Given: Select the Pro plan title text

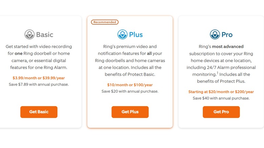Looking at the screenshot, I should (x=227, y=34).
